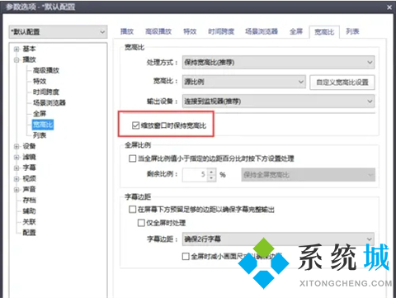Expand the 声音 tree node

[x=16, y=190]
